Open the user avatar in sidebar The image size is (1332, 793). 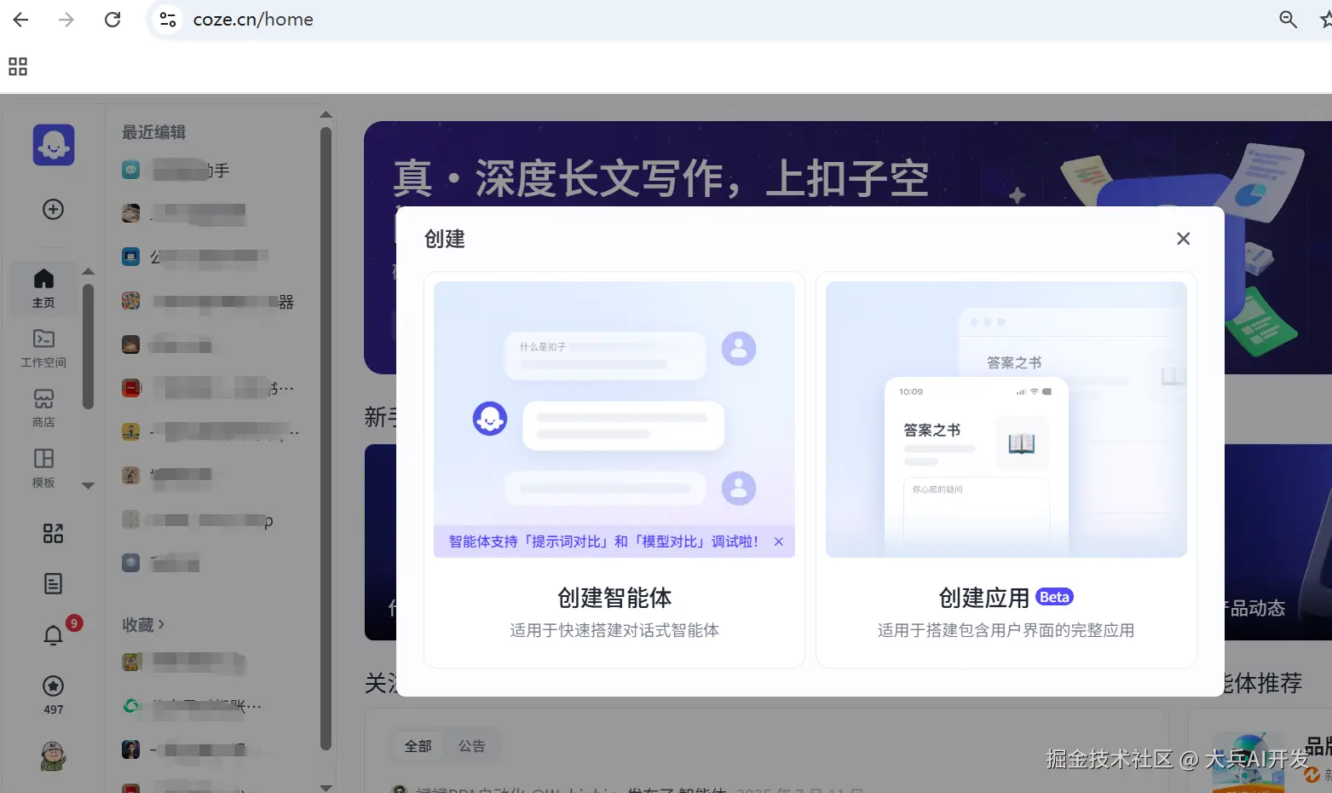[53, 755]
